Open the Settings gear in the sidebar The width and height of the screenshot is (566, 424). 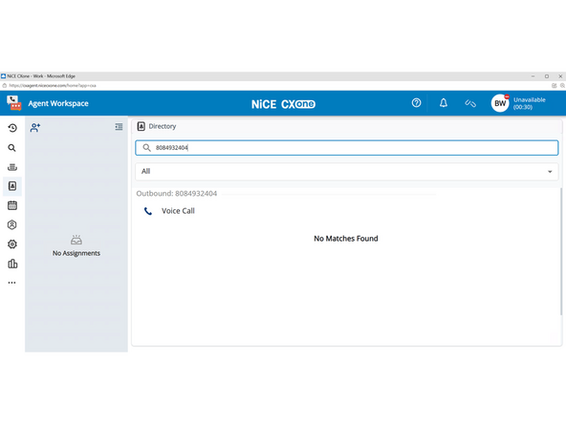point(12,244)
